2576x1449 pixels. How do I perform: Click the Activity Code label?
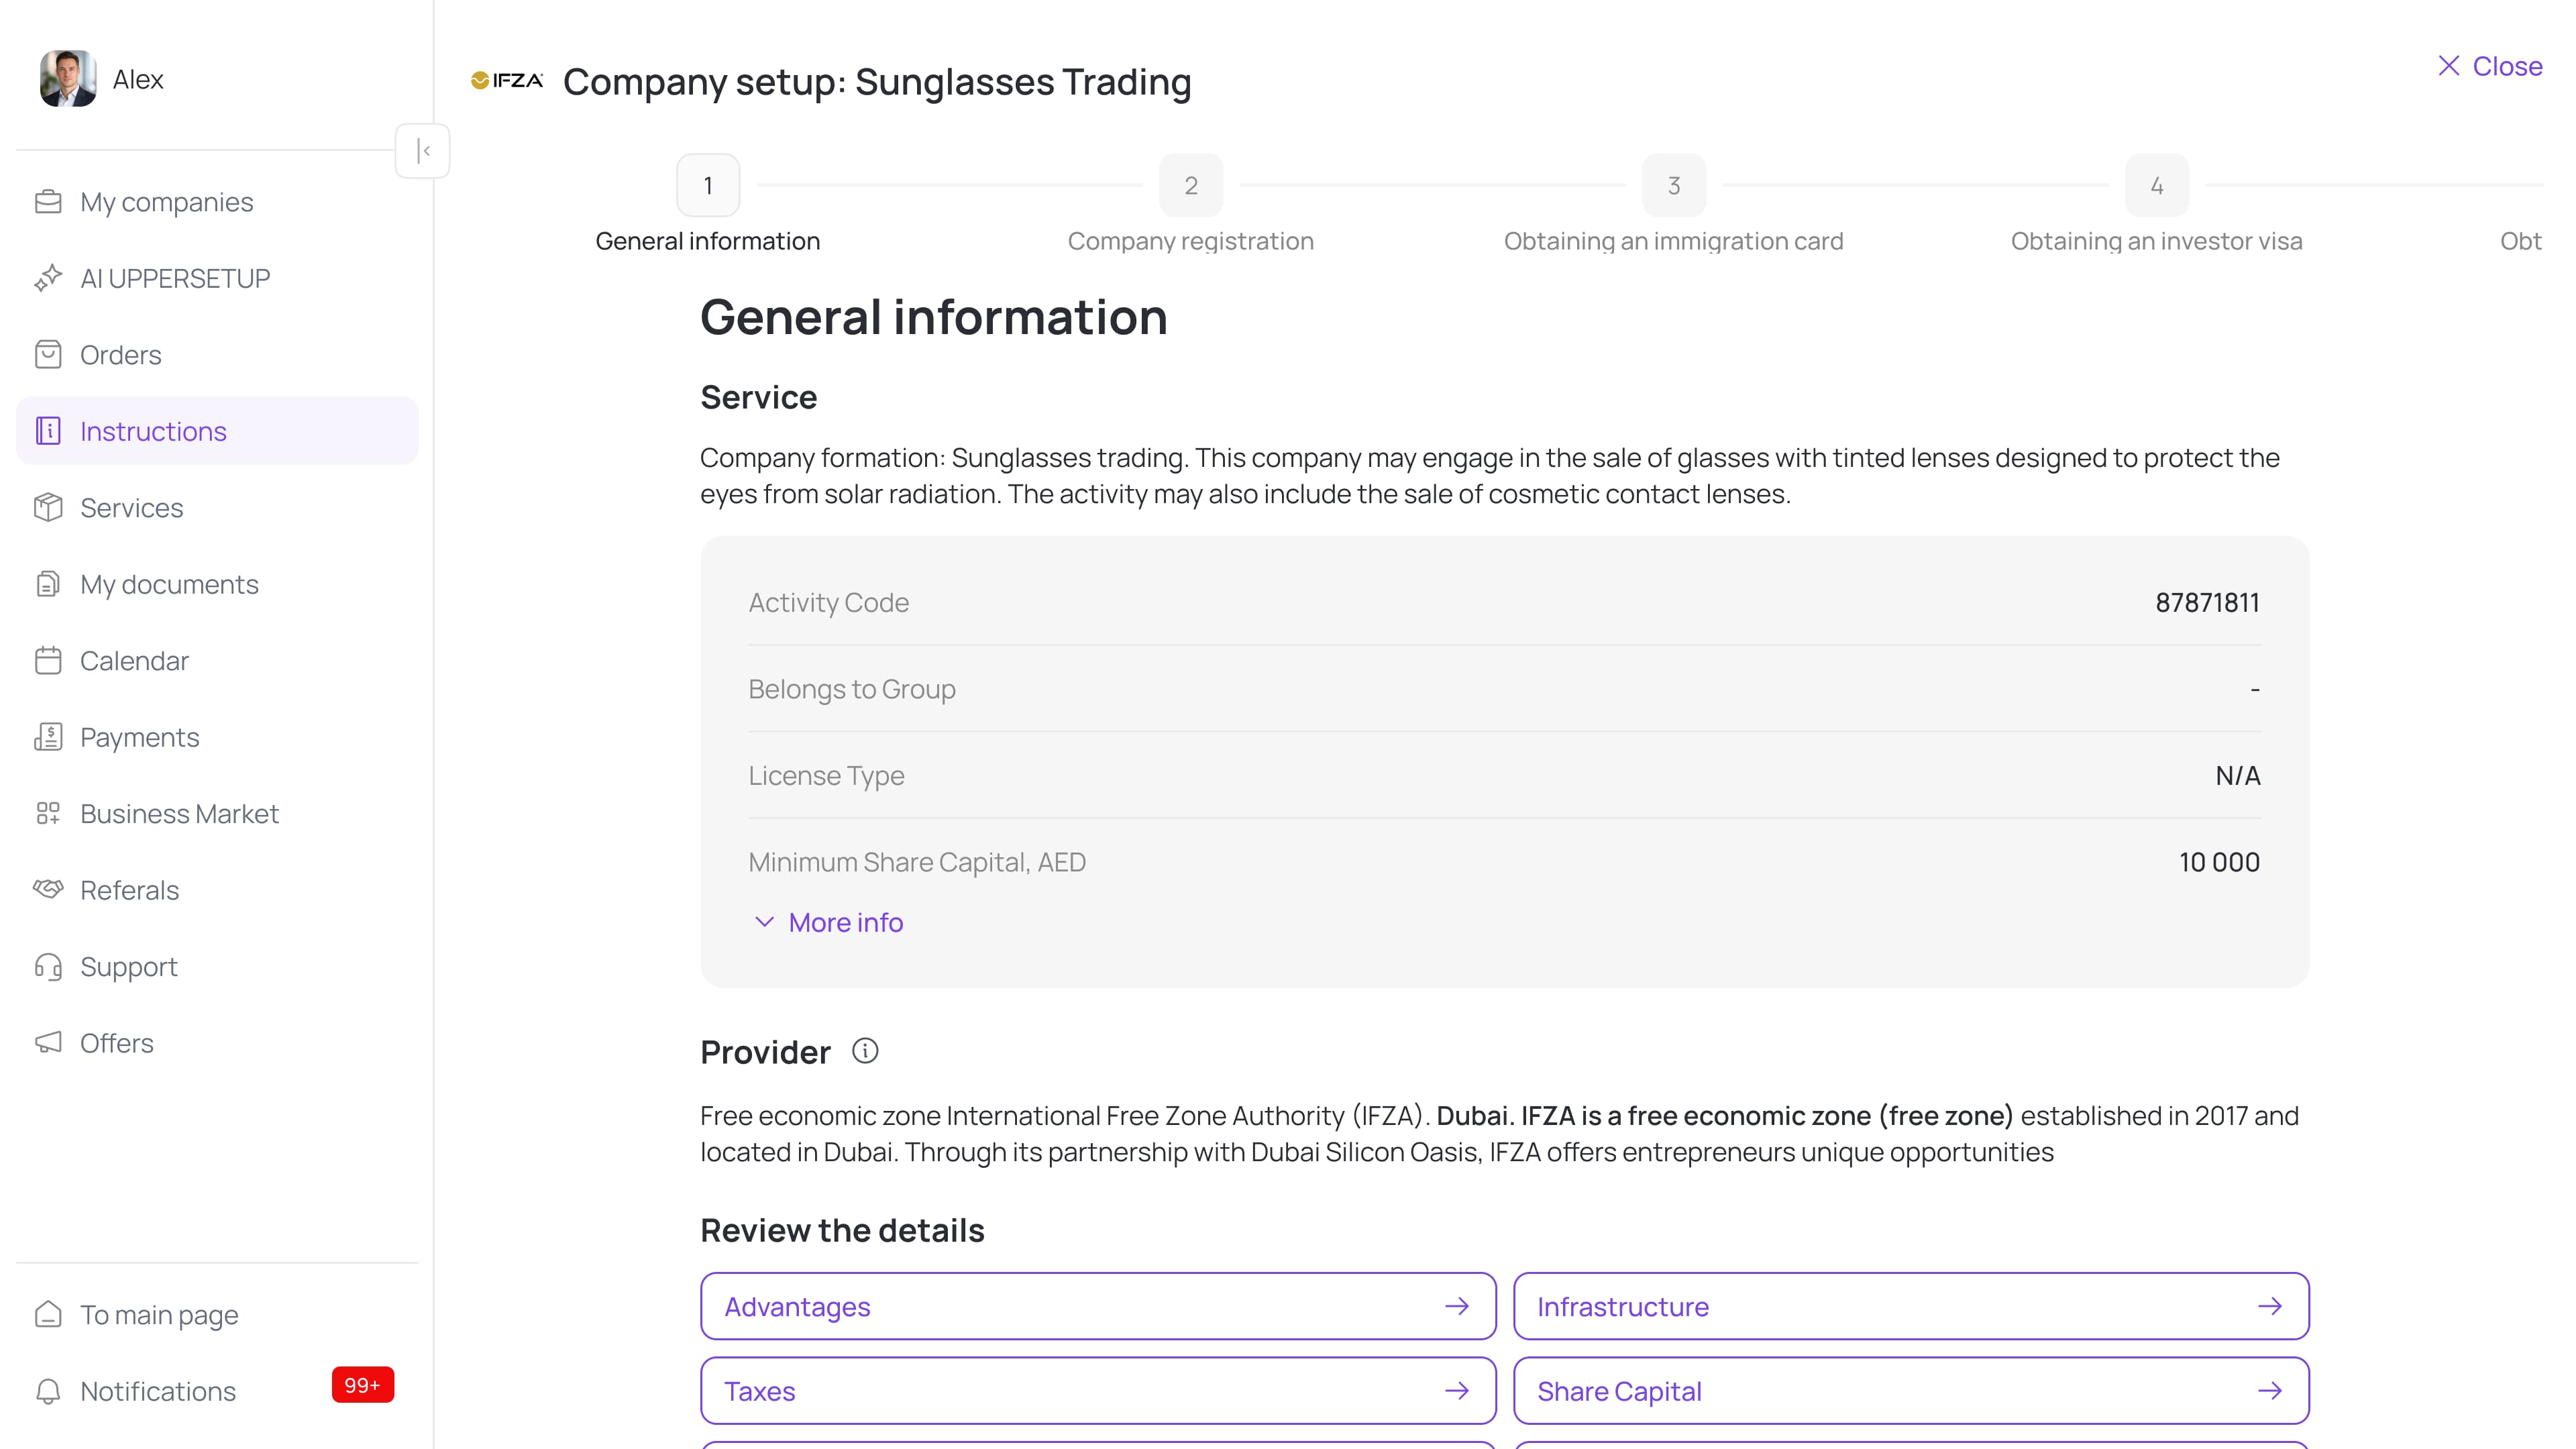tap(829, 602)
